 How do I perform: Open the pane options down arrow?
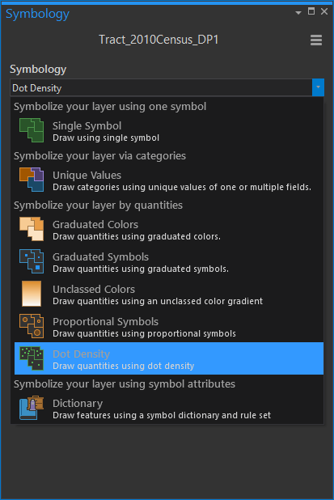pos(298,13)
